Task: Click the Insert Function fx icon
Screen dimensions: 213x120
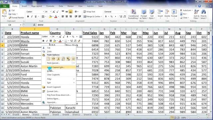Action: coord(34,25)
